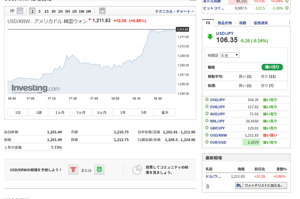Screen dimensions: 300x199
Task: Select 1日 chart range tab
Action: click(18, 112)
